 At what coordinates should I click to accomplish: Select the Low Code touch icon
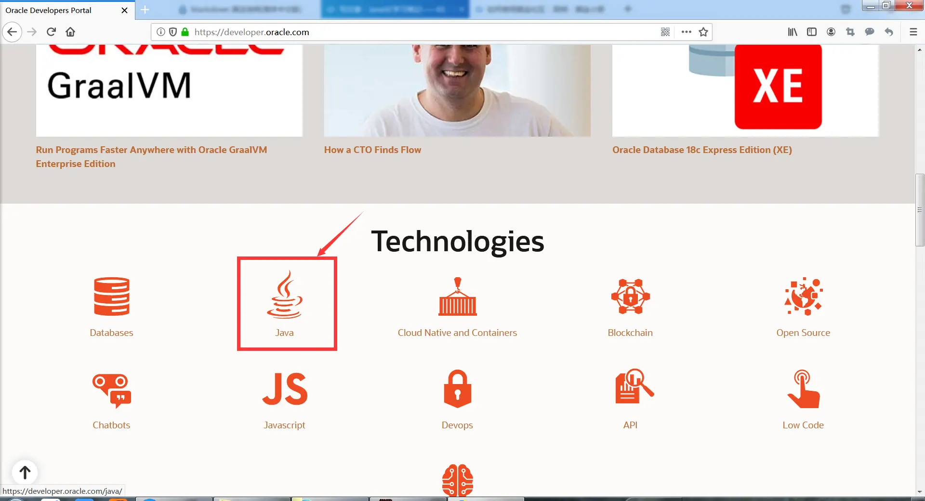click(x=803, y=388)
